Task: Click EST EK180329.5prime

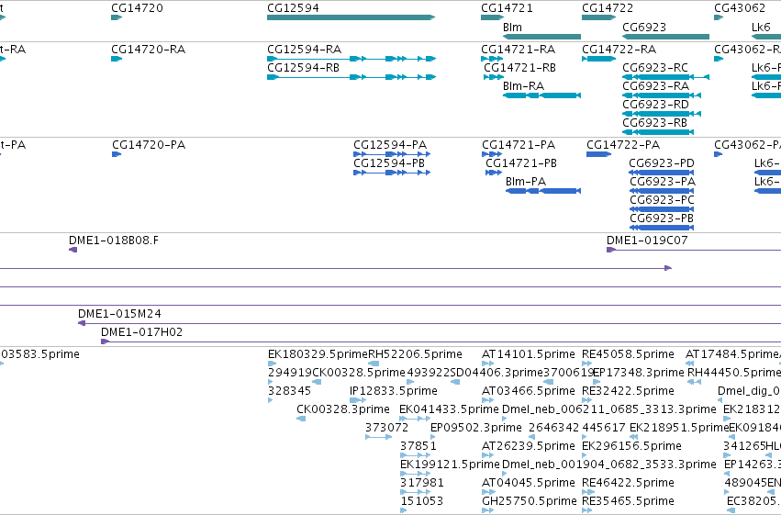Action: pyautogui.click(x=318, y=354)
